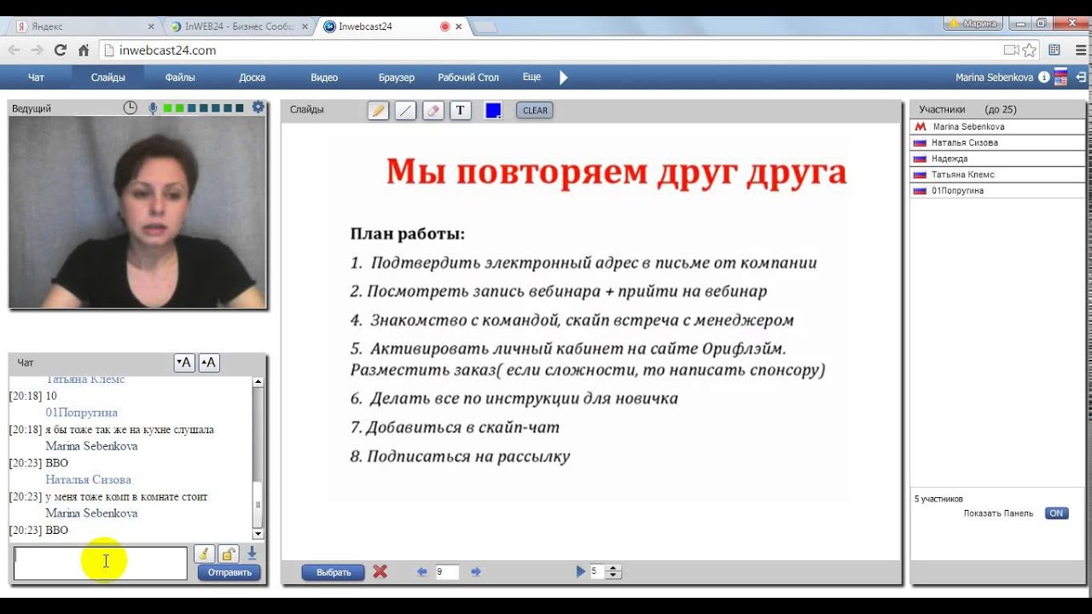
Task: Decrease chat font size
Action: coord(183,362)
